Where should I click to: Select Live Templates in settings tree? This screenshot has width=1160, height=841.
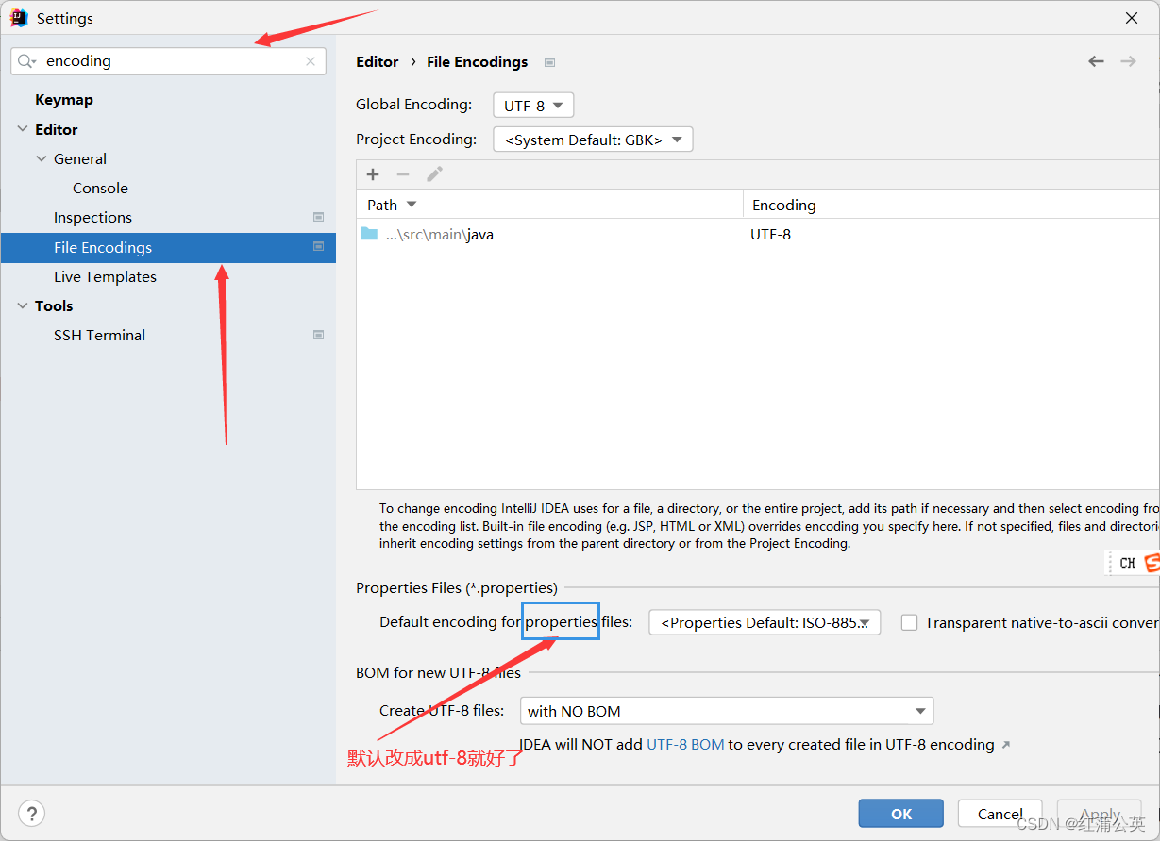[105, 276]
